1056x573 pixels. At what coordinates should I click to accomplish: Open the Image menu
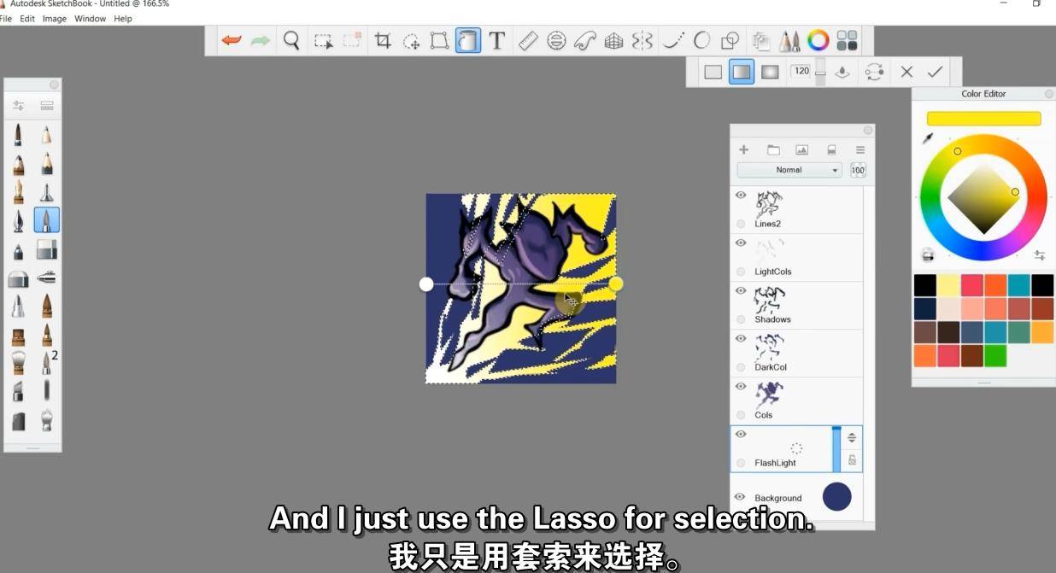click(x=55, y=19)
